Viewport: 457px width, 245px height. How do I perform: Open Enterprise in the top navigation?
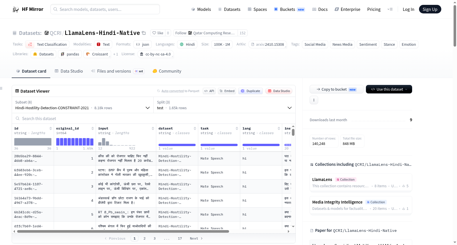(x=347, y=9)
